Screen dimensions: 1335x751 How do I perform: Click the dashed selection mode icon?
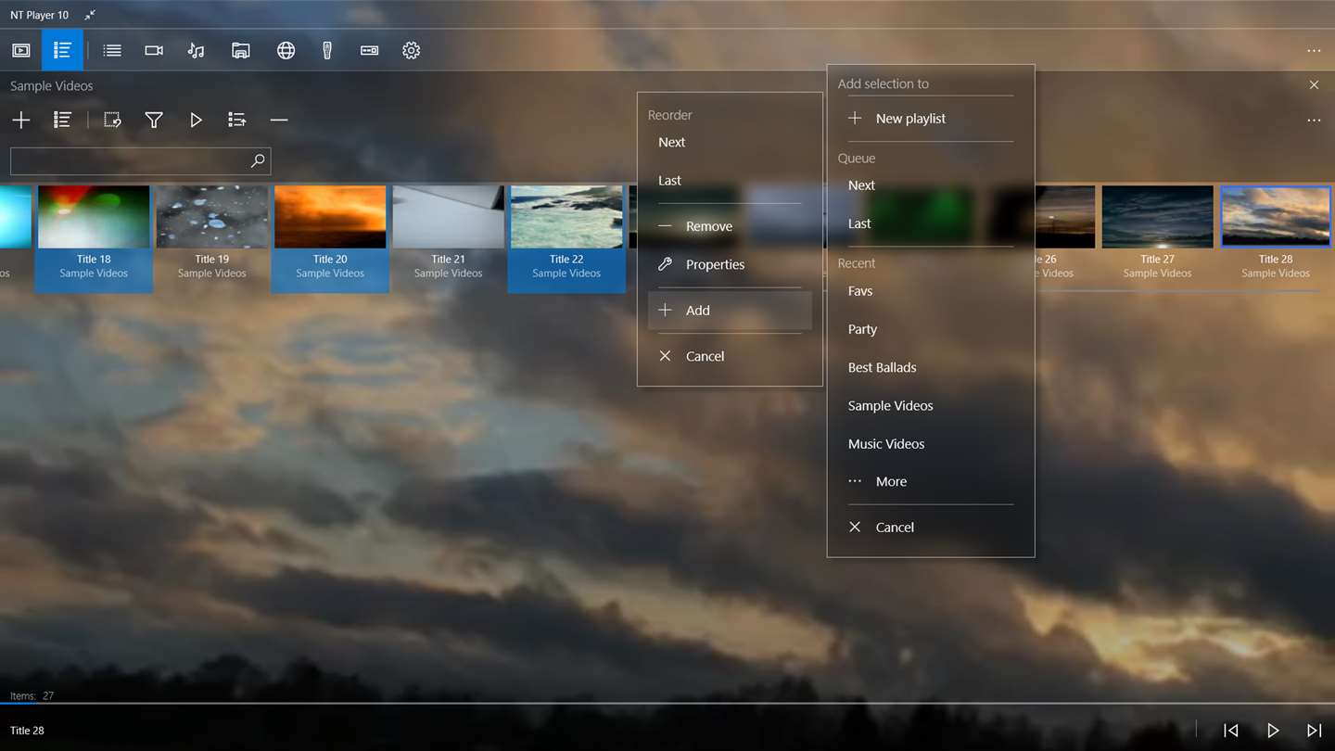112,120
